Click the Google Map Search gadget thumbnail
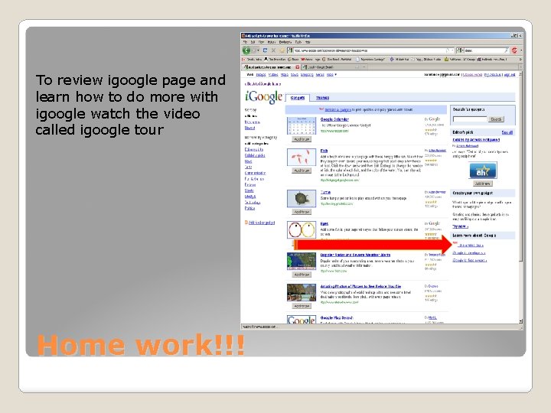 [302, 320]
